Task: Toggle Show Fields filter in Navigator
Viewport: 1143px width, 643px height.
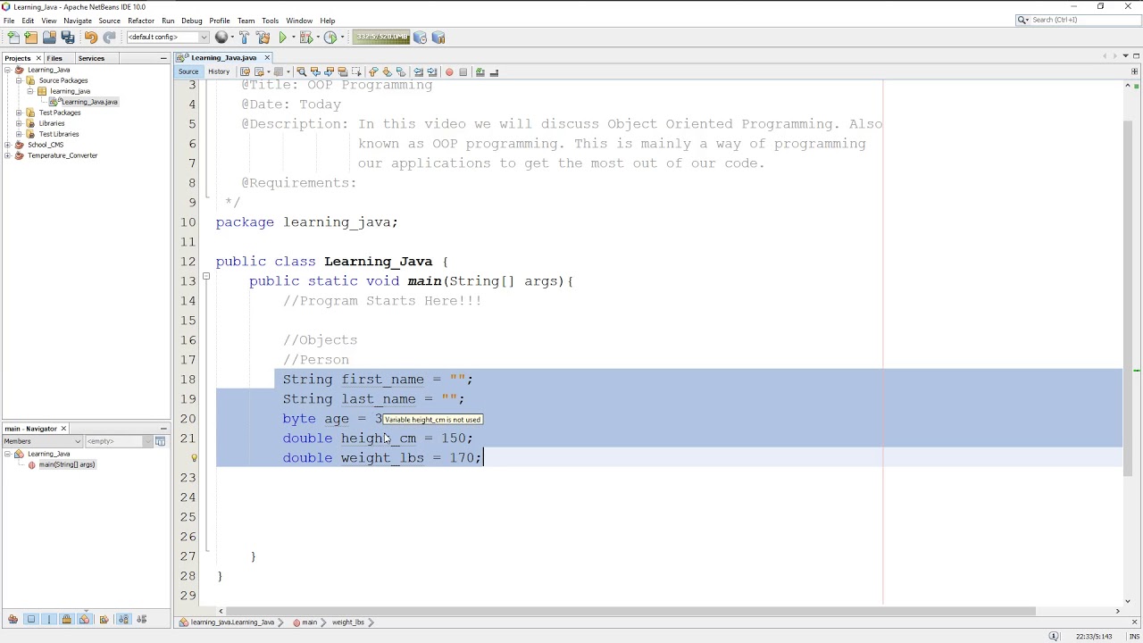Action: [x=31, y=619]
